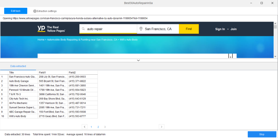Click the browser pane scrollbar thumb

pyautogui.click(x=275, y=27)
